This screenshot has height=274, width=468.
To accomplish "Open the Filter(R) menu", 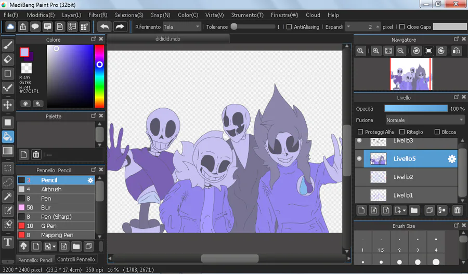I will tap(98, 15).
